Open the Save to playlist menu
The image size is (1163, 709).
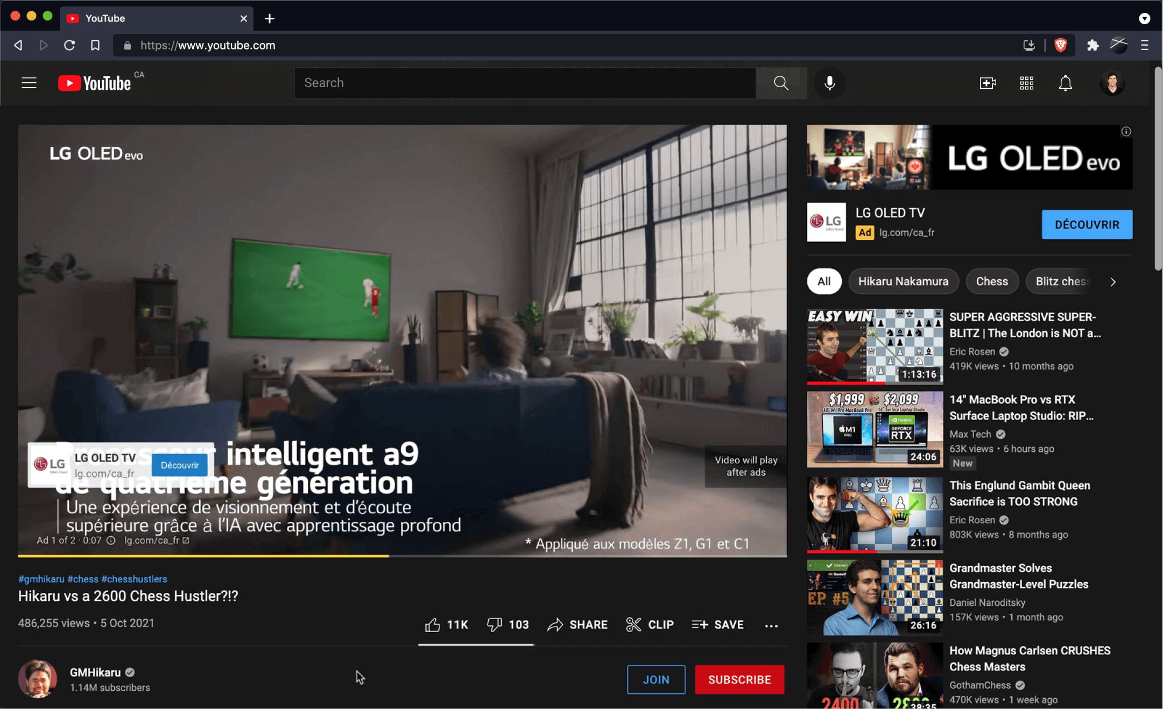click(717, 625)
